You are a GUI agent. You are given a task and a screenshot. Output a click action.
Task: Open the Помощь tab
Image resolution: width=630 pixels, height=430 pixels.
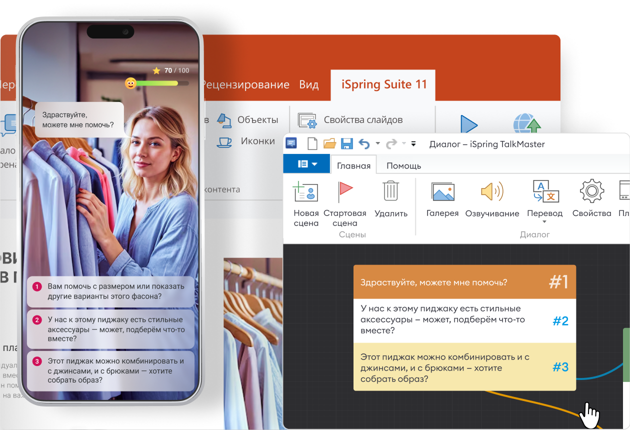tap(403, 165)
